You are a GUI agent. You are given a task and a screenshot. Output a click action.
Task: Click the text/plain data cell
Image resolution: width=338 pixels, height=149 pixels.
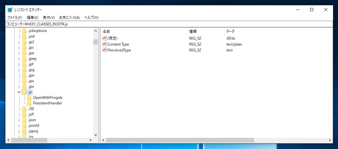pos(234,44)
